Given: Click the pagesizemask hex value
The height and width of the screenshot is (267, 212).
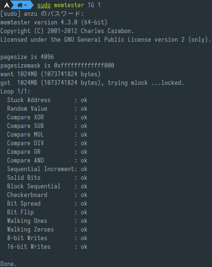Looking at the screenshot, I should pos(84,65).
